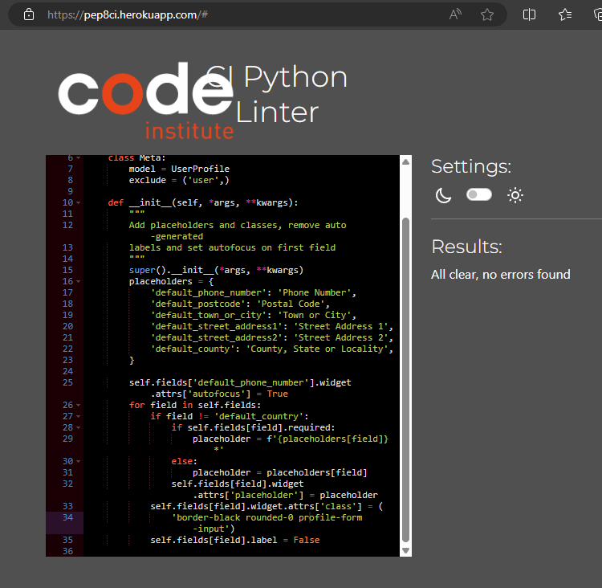Click the 'default_phone_number': 'Phone Number' entry
The width and height of the screenshot is (602, 588).
pos(254,292)
